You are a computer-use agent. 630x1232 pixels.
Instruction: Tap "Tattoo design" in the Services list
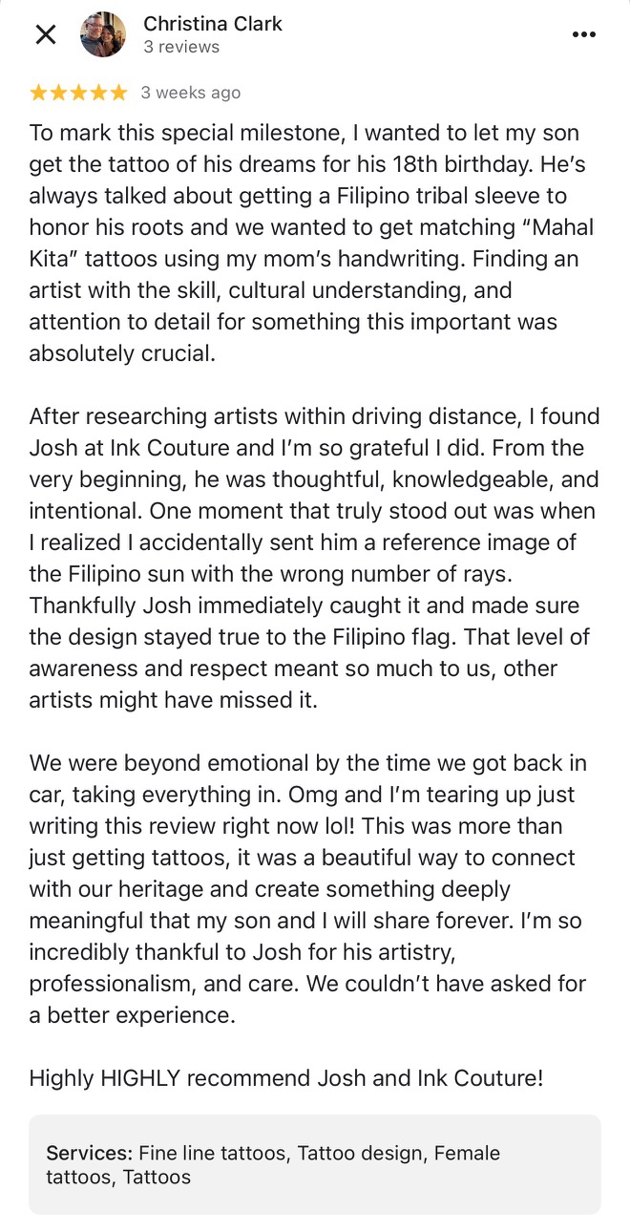361,1154
